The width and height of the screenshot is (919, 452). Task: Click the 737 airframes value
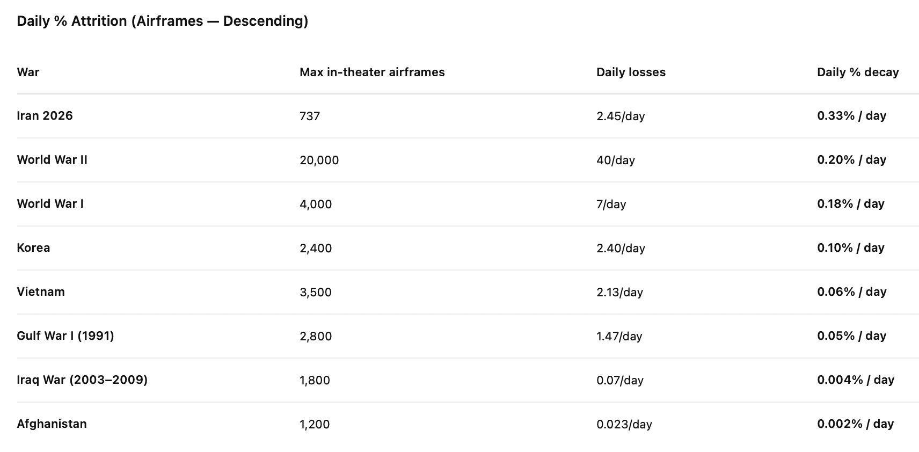(310, 116)
